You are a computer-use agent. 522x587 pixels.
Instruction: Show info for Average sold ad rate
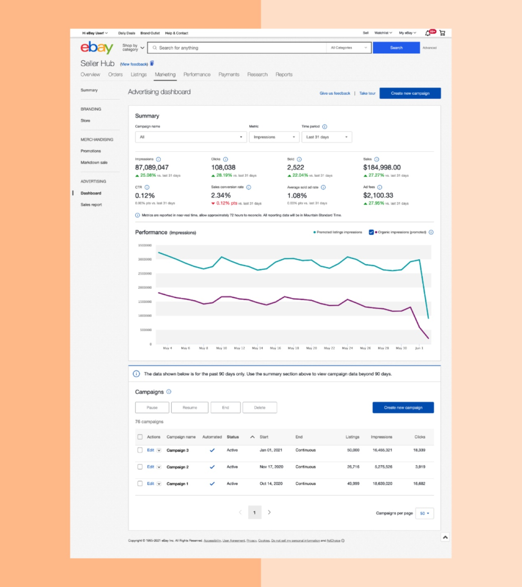(x=323, y=187)
